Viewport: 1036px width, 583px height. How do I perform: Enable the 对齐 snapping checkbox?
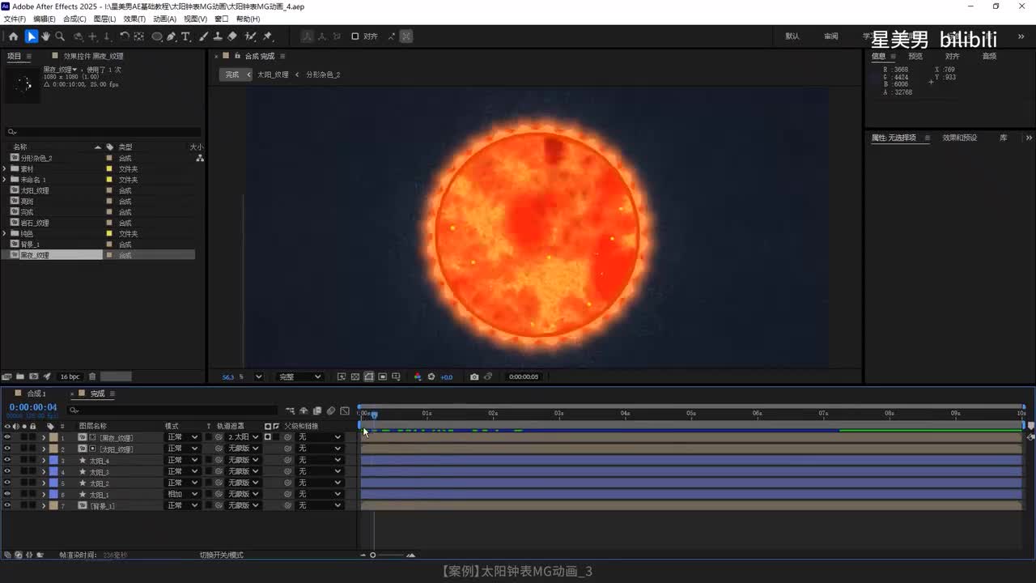(x=355, y=36)
